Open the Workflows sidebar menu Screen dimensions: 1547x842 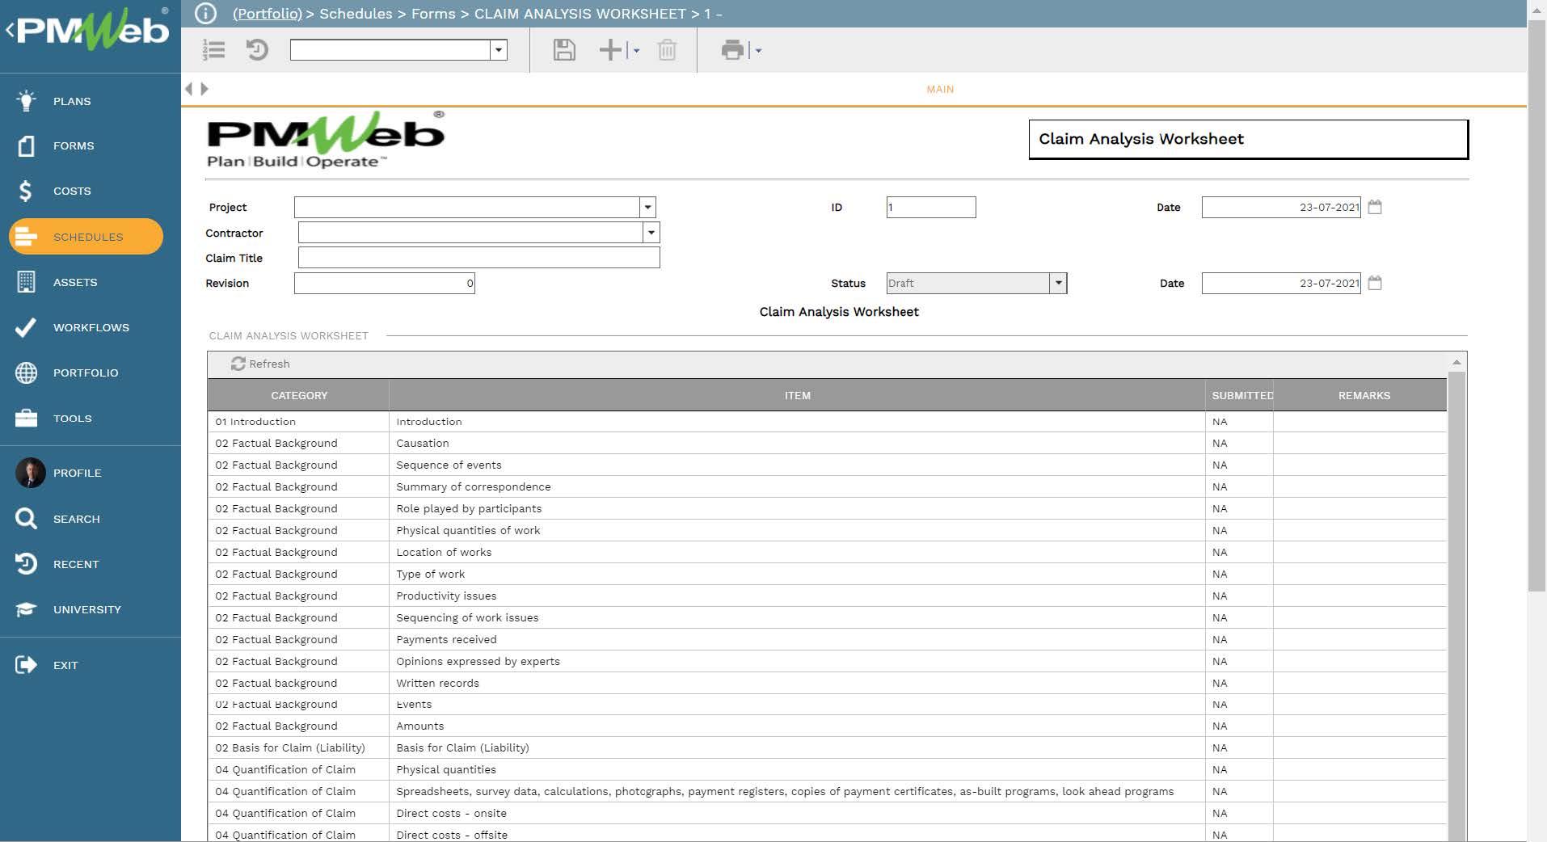(x=91, y=327)
